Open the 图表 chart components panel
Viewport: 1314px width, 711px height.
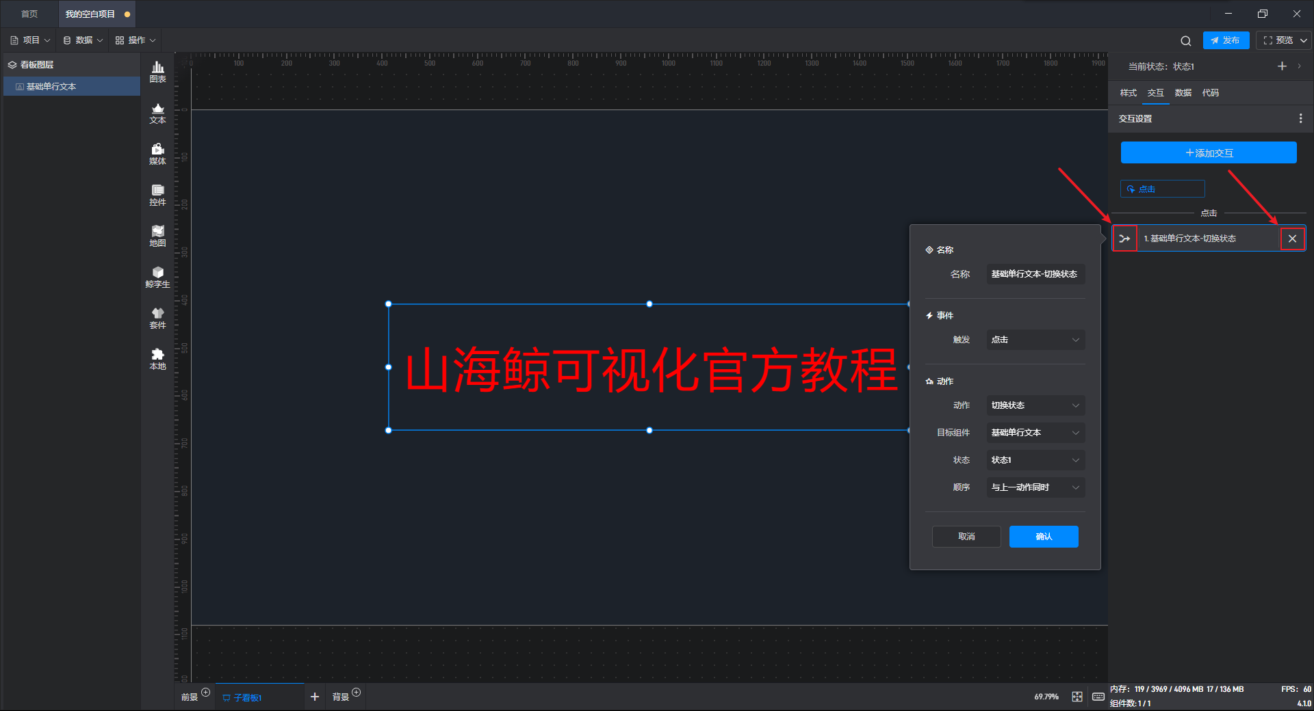point(157,72)
